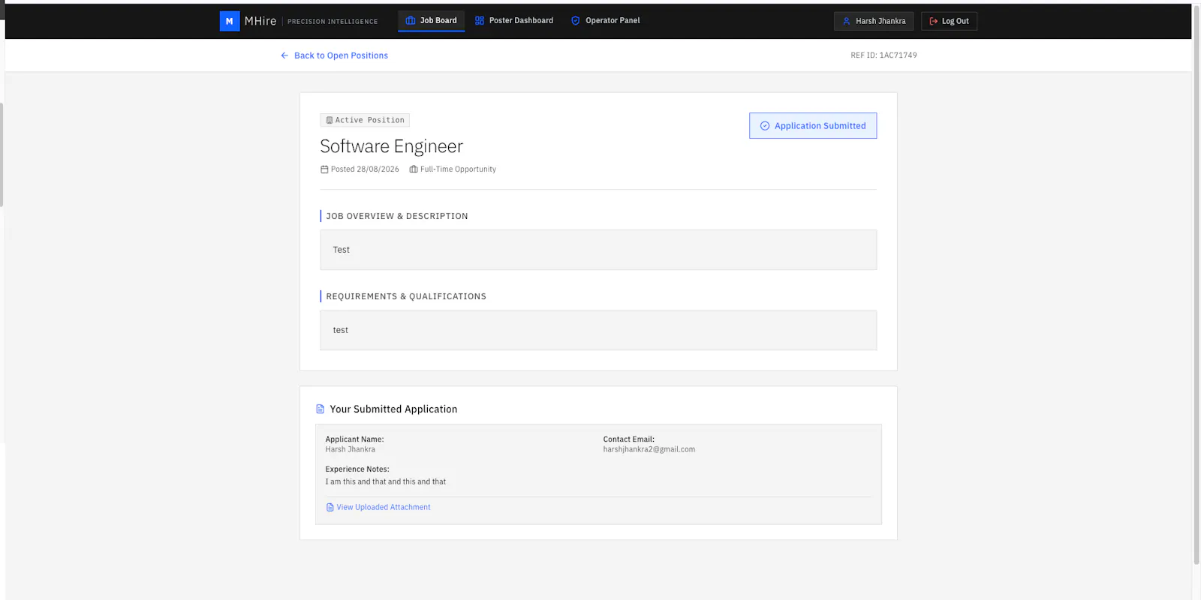Click the page vertical scrollbar
Image resolution: width=1201 pixels, height=600 pixels.
pyautogui.click(x=1196, y=285)
